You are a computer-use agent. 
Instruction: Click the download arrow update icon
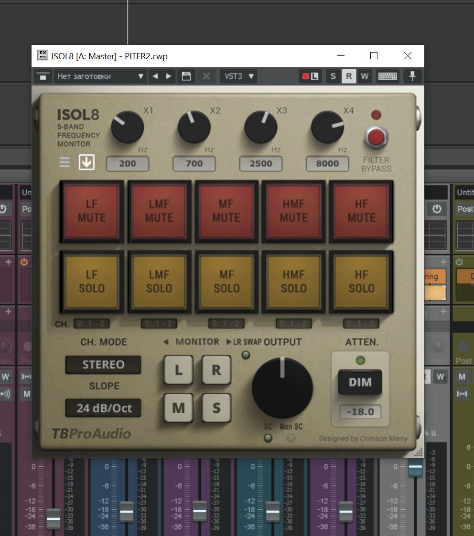click(86, 162)
